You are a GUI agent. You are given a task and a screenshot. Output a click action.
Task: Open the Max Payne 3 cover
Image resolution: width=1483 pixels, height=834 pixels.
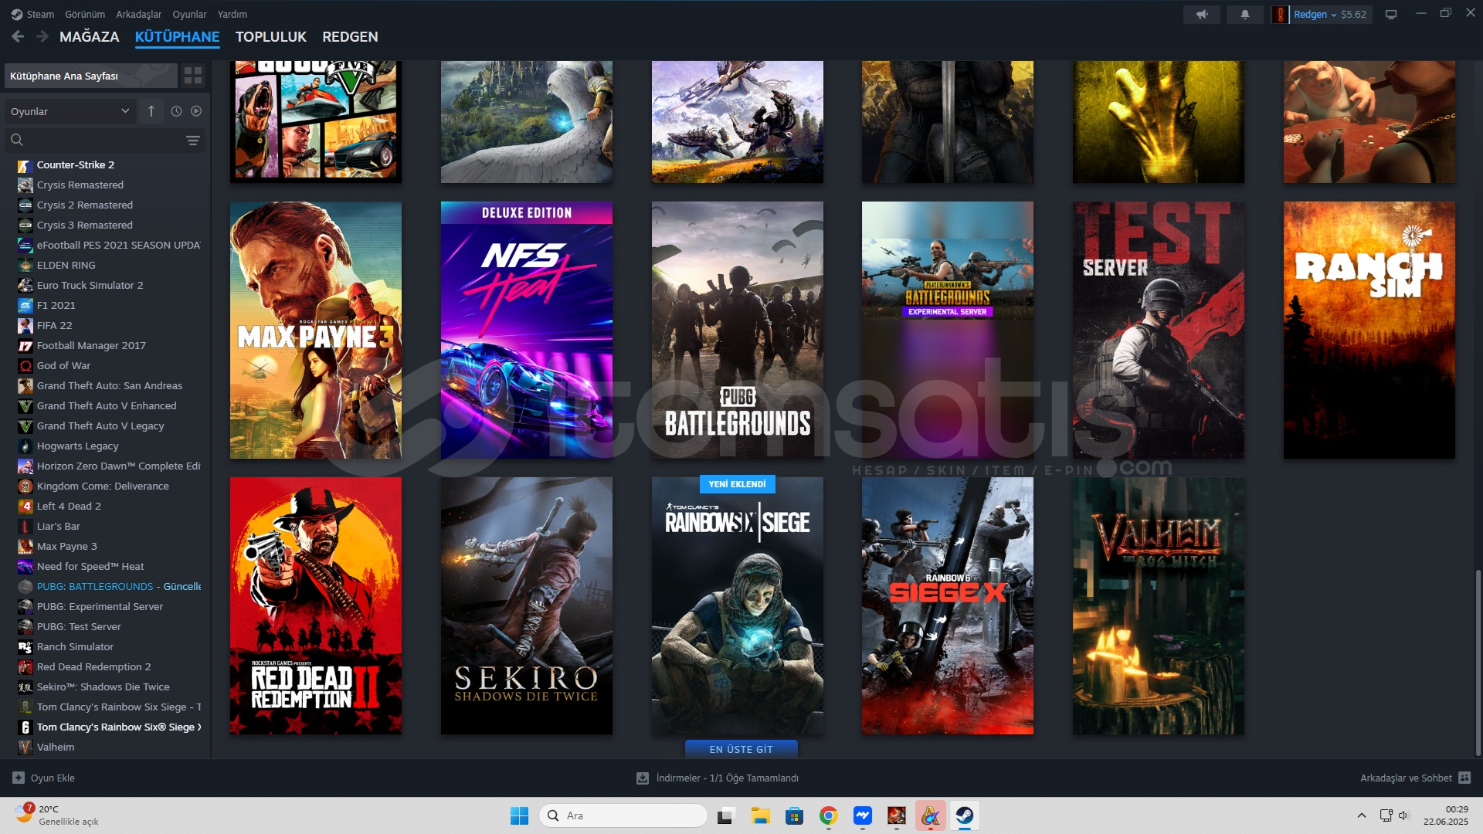[316, 331]
